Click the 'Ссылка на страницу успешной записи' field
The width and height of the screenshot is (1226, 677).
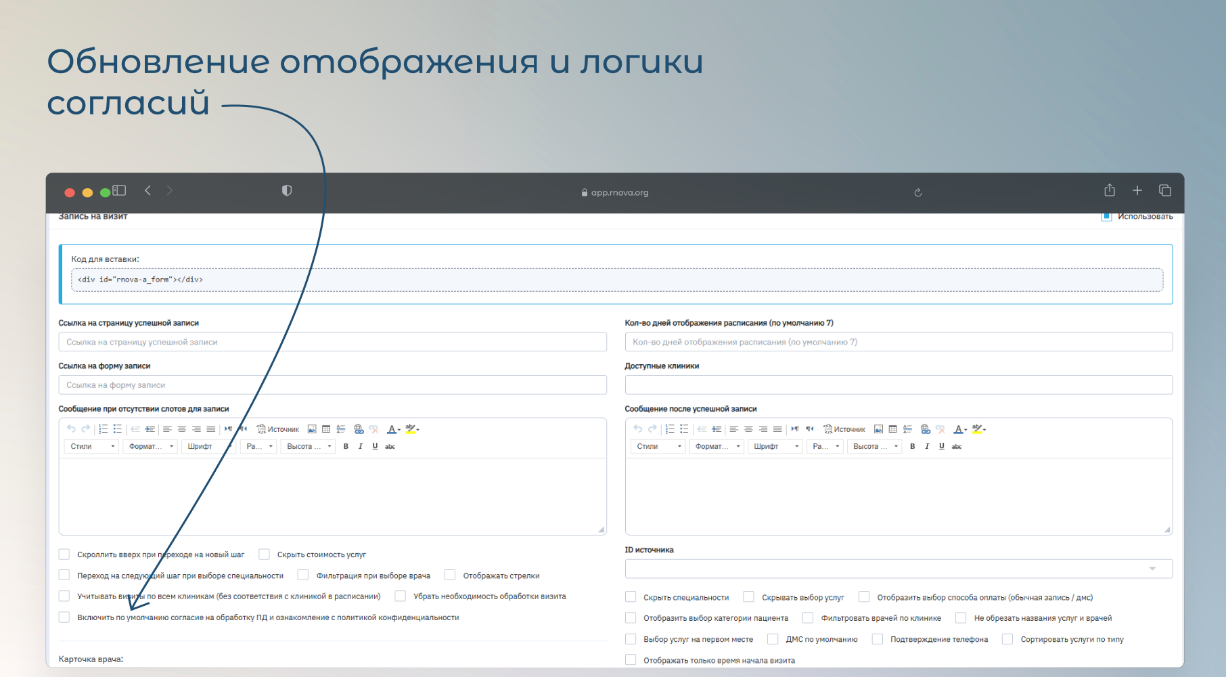pos(332,342)
